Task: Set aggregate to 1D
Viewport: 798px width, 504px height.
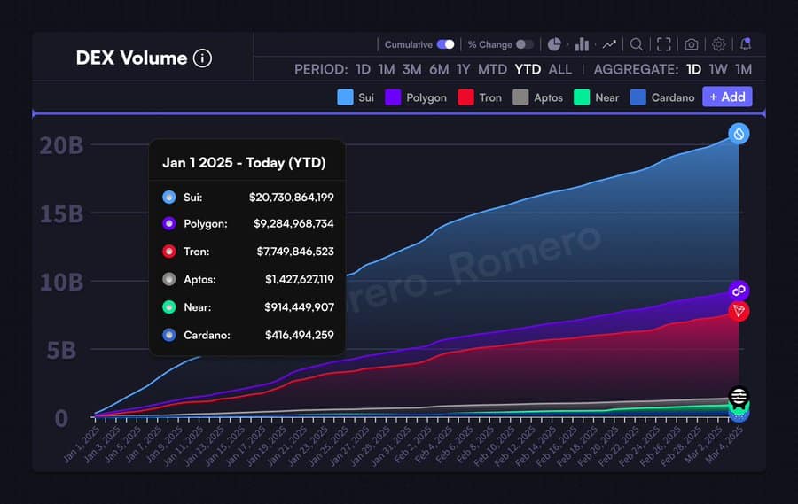Action: click(693, 69)
